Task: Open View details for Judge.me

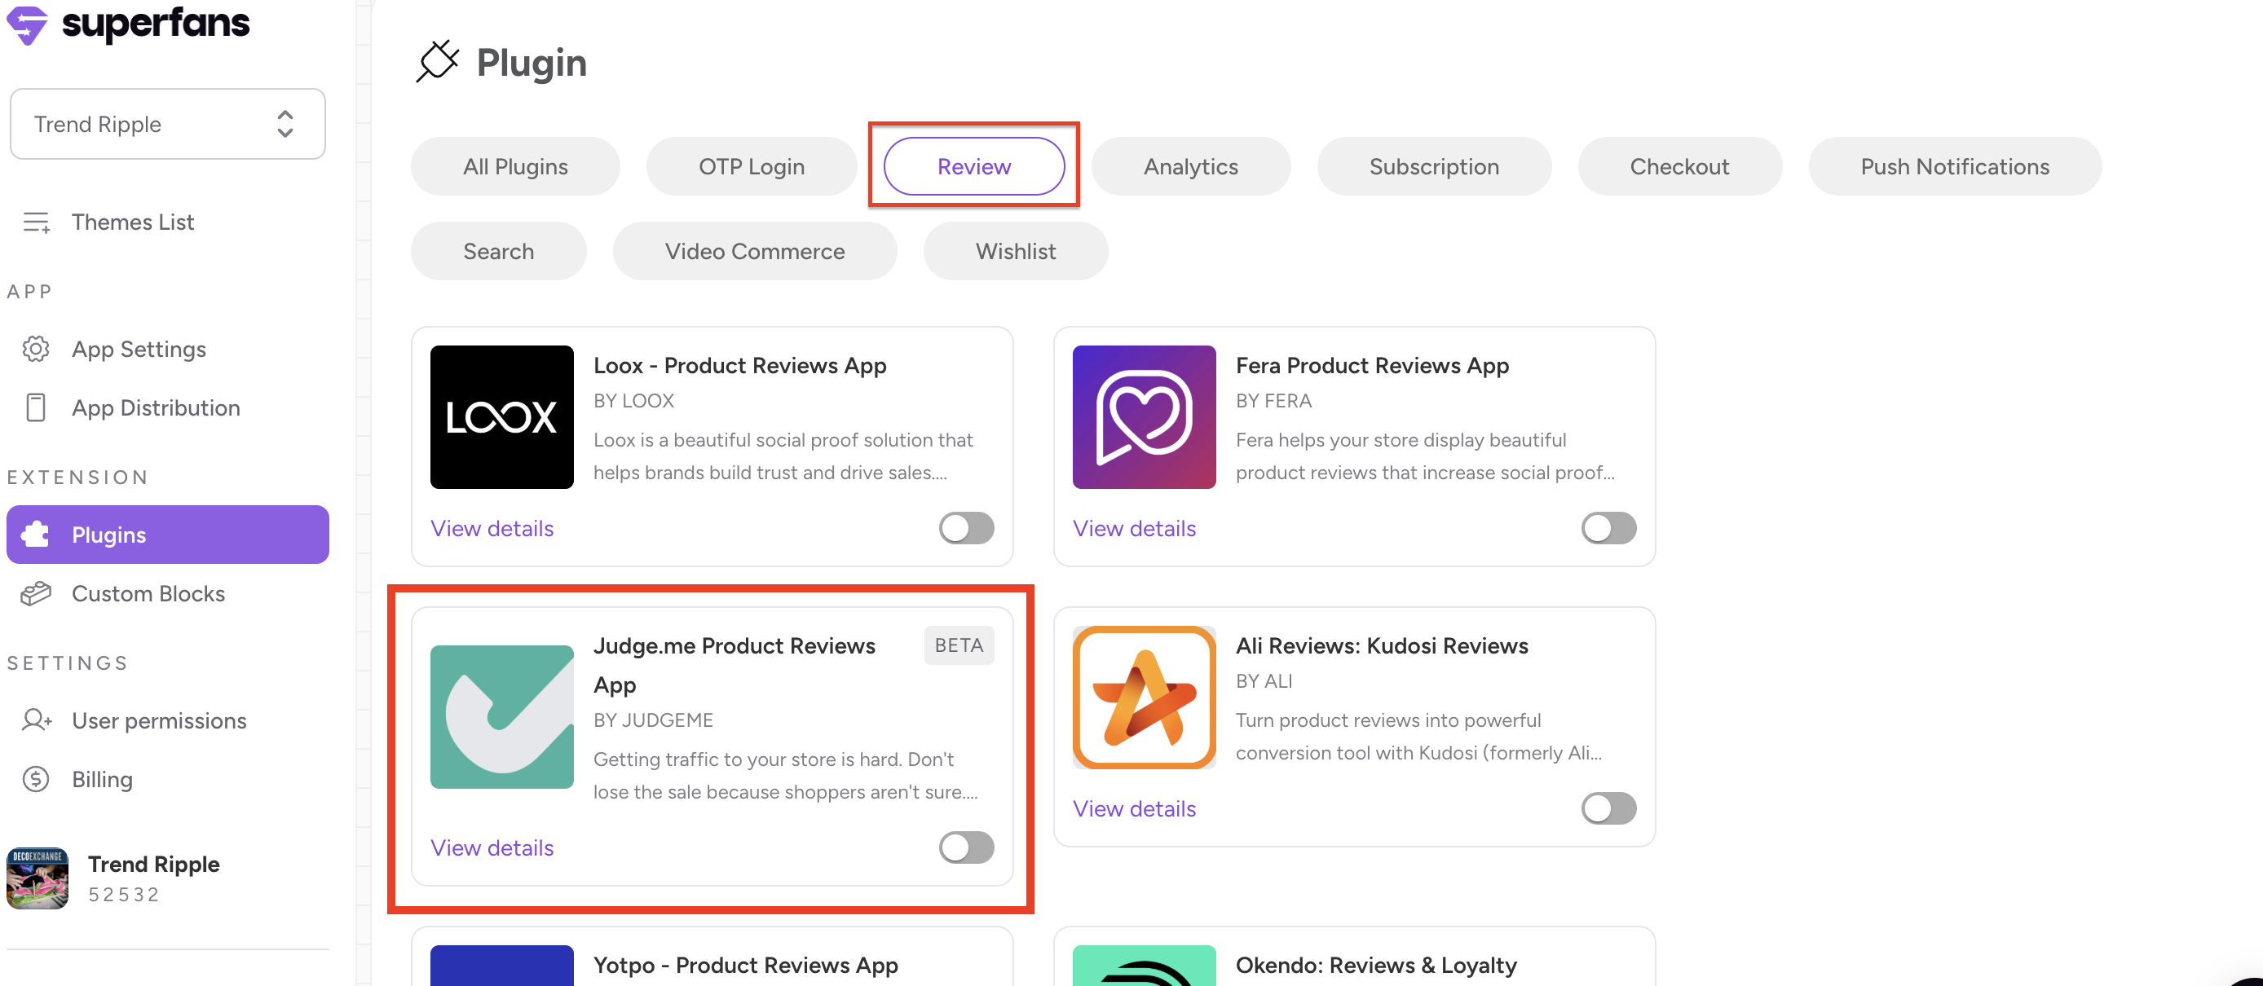Action: [492, 847]
